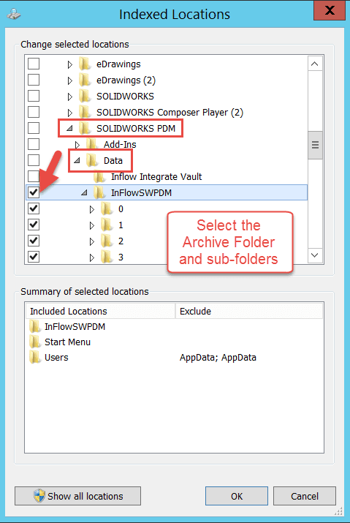This screenshot has width=350, height=523.
Task: Click folder icon of subfolder 3
Action: coord(107,257)
